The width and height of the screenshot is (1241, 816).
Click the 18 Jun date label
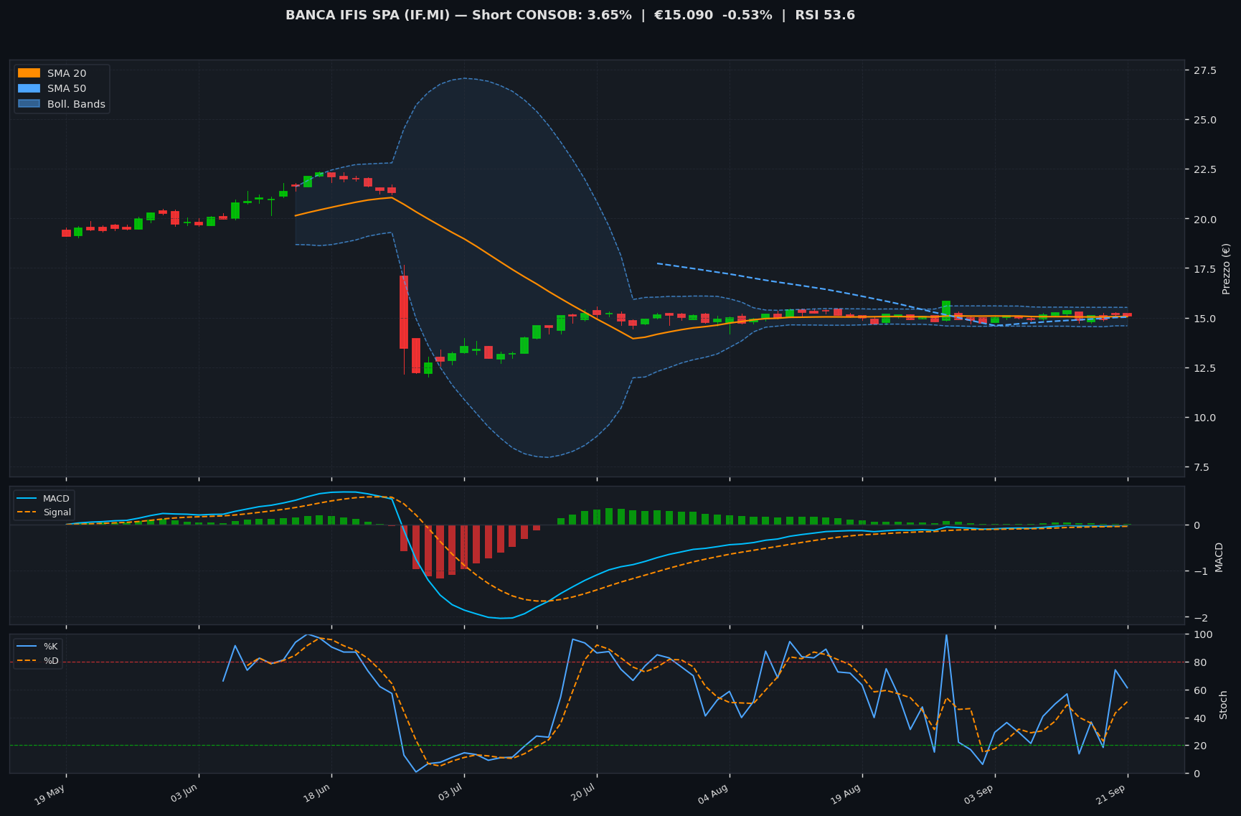coord(316,794)
